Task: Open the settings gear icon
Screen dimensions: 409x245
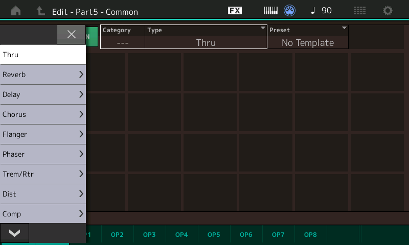Action: [x=388, y=11]
